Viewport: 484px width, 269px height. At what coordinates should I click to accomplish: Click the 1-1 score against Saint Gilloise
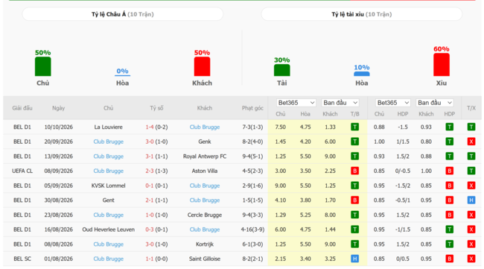coord(150,259)
